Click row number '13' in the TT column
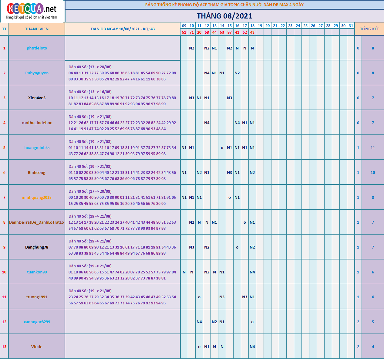The width and height of the screenshot is (384, 359). point(4,347)
